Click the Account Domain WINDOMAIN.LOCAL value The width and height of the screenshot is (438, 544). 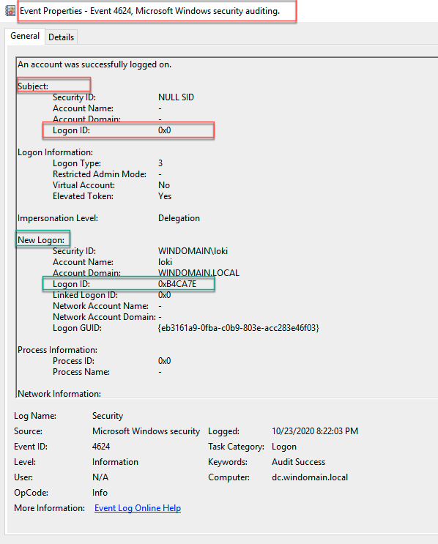click(x=198, y=273)
